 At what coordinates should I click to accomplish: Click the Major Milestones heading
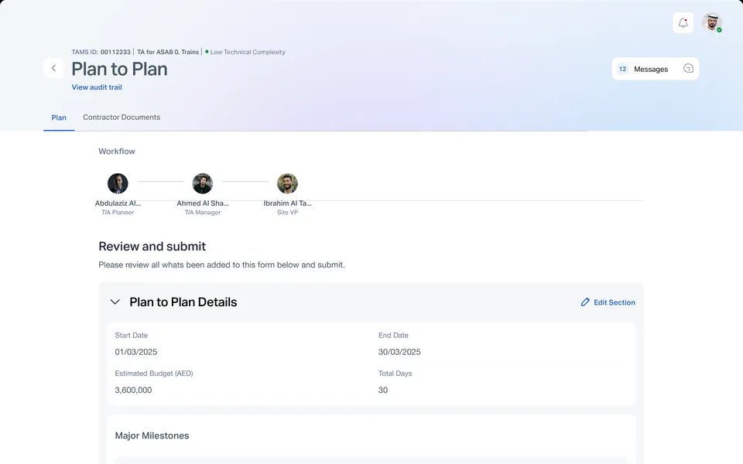[152, 435]
